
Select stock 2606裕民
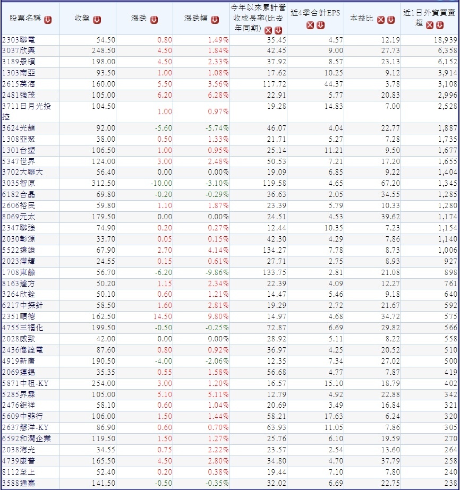[19, 205]
